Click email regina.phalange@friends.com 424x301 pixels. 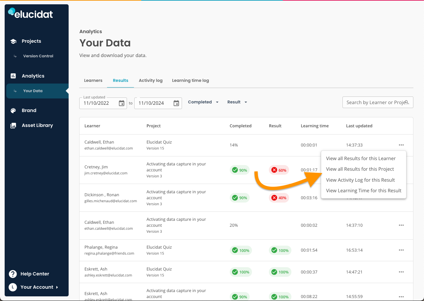[x=109, y=253]
